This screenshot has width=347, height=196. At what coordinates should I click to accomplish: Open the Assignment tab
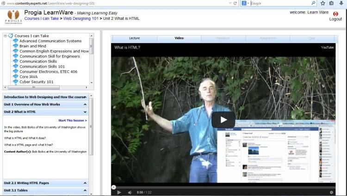click(x=267, y=38)
